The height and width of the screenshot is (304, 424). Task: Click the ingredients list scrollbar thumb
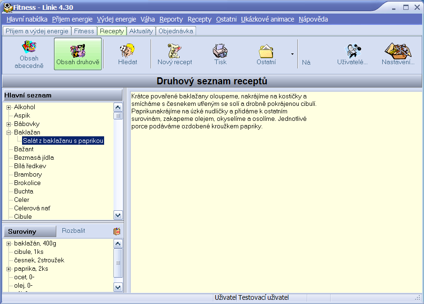(x=118, y=263)
